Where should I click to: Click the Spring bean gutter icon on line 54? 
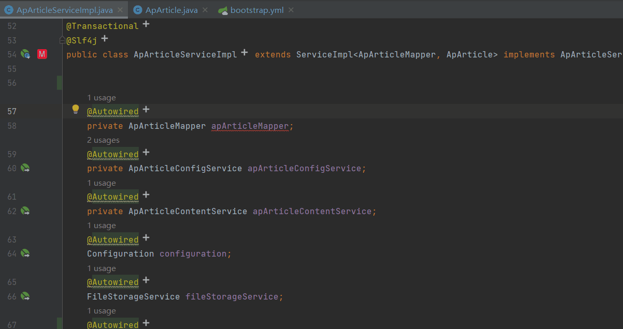(25, 54)
